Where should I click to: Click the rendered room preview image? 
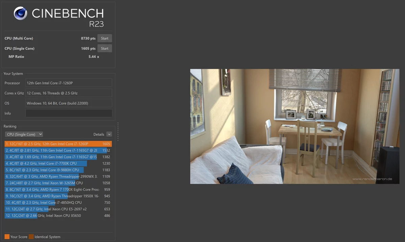point(295,127)
